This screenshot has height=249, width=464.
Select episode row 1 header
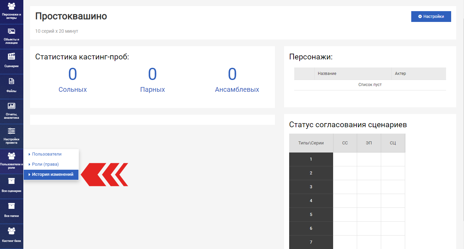(311, 159)
